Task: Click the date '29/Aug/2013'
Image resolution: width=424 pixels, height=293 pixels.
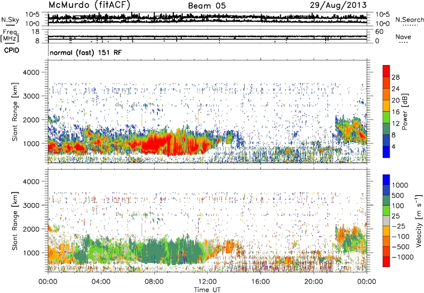Action: click(338, 5)
